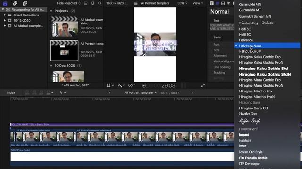Select Helvetica Neue in the font list
The image size is (302, 169).
[267, 46]
